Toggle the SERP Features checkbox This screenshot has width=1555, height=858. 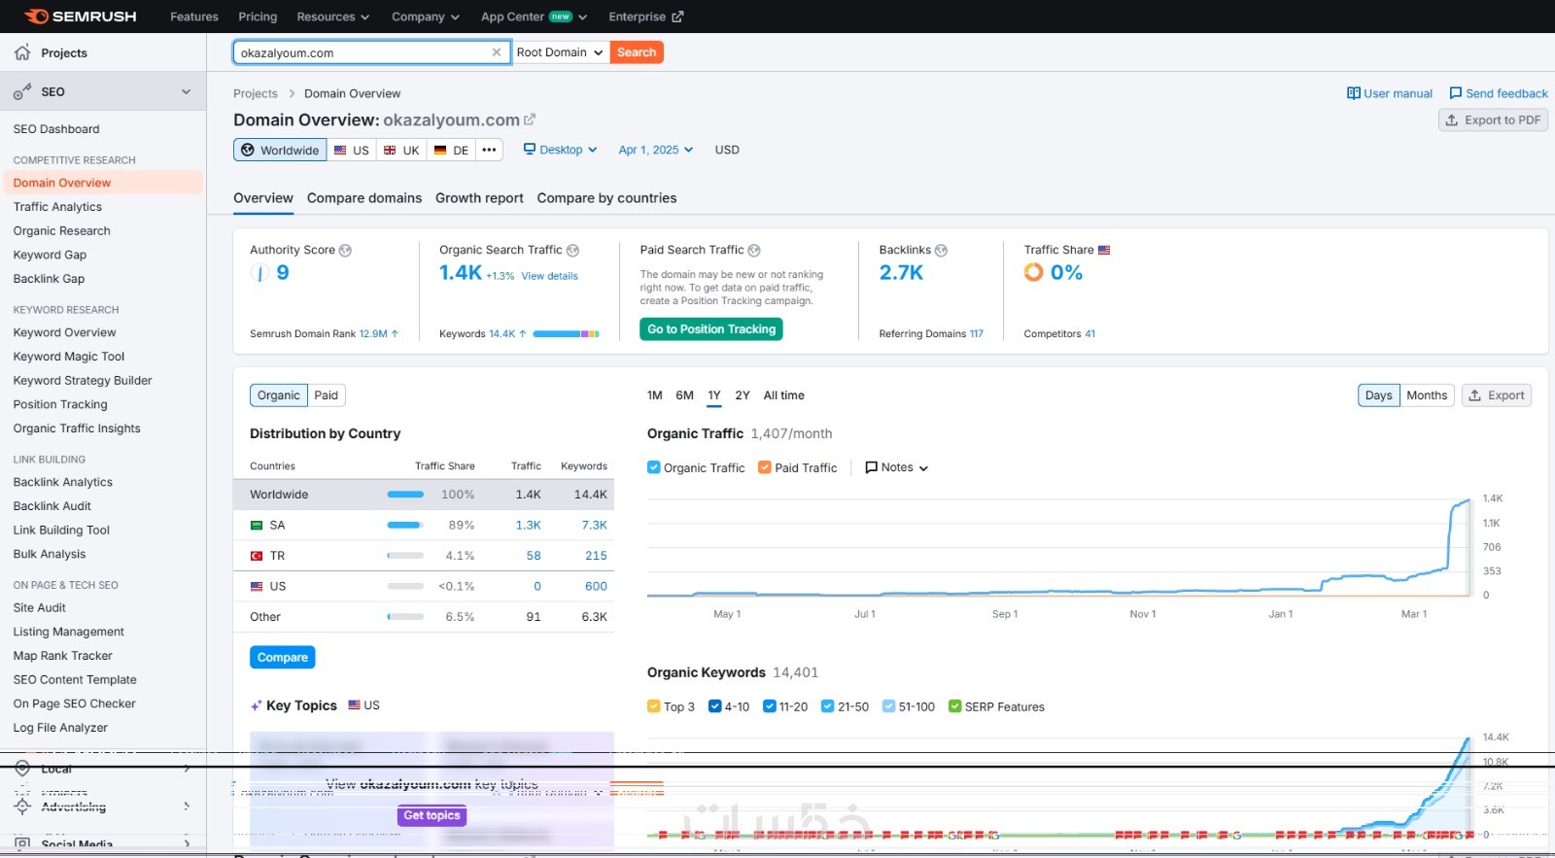tap(955, 706)
